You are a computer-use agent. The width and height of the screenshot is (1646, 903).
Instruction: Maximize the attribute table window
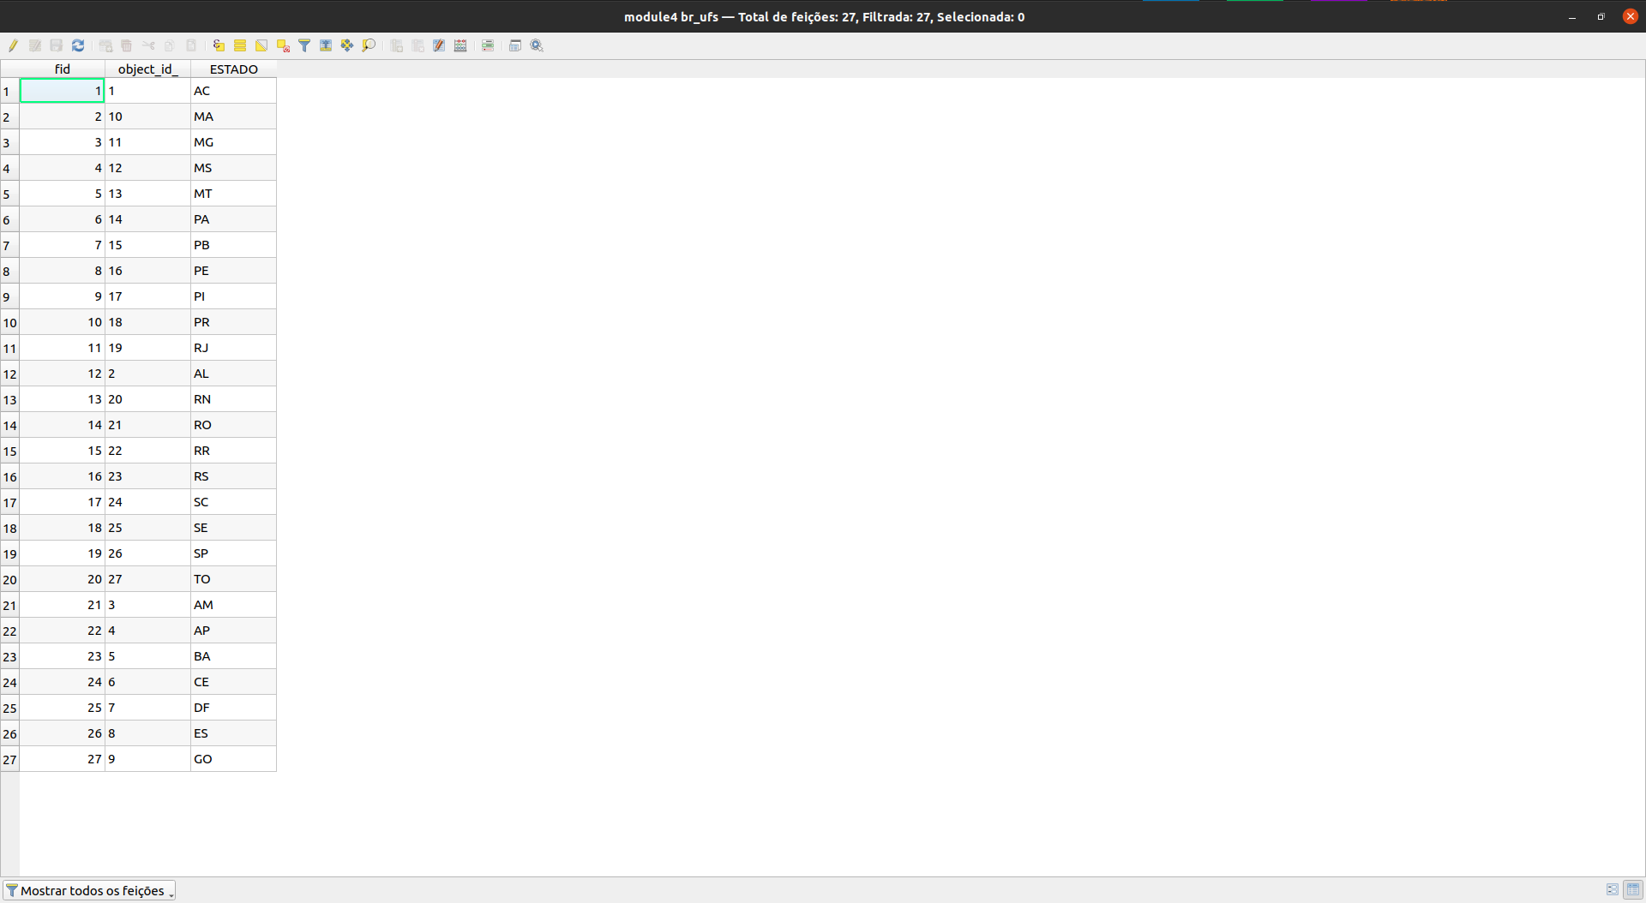[x=1601, y=17]
